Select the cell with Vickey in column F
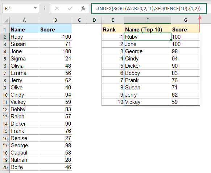 tap(148, 102)
